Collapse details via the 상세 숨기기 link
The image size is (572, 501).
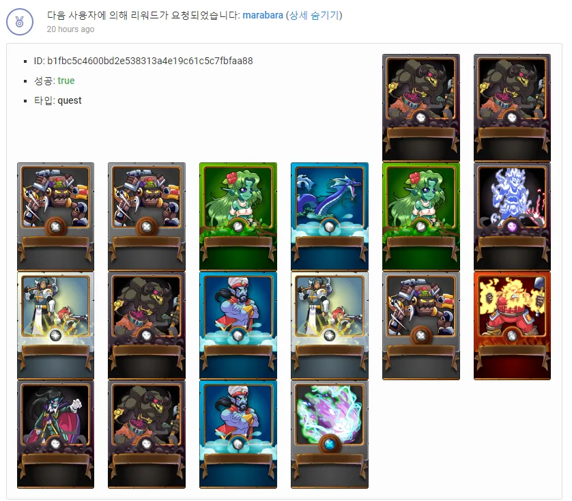pyautogui.click(x=314, y=15)
